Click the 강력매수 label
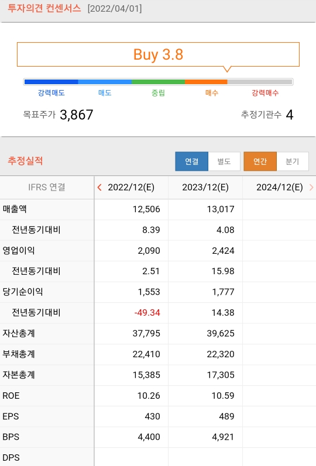Viewport: 316px width, 466px height. (x=265, y=93)
